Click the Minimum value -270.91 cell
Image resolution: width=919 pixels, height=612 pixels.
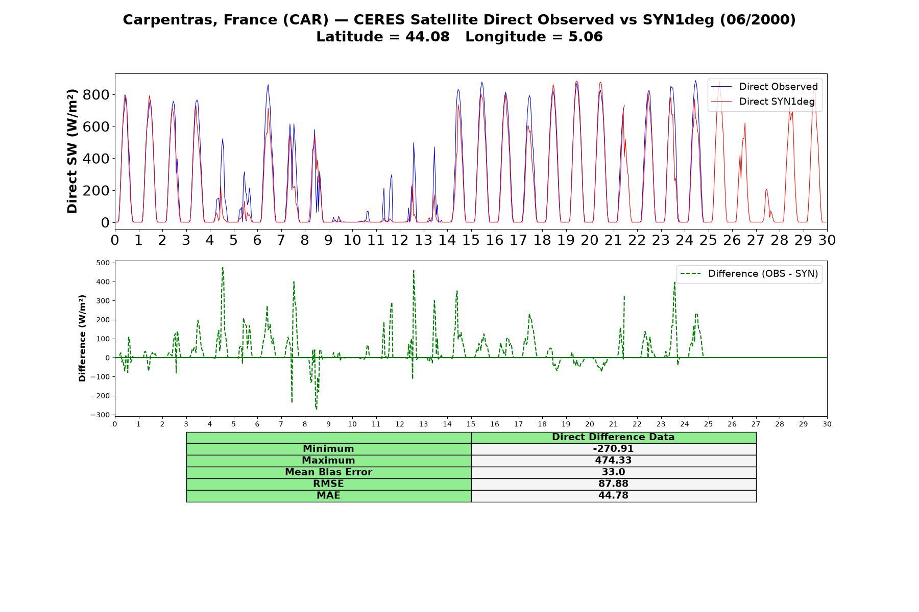[x=613, y=449]
